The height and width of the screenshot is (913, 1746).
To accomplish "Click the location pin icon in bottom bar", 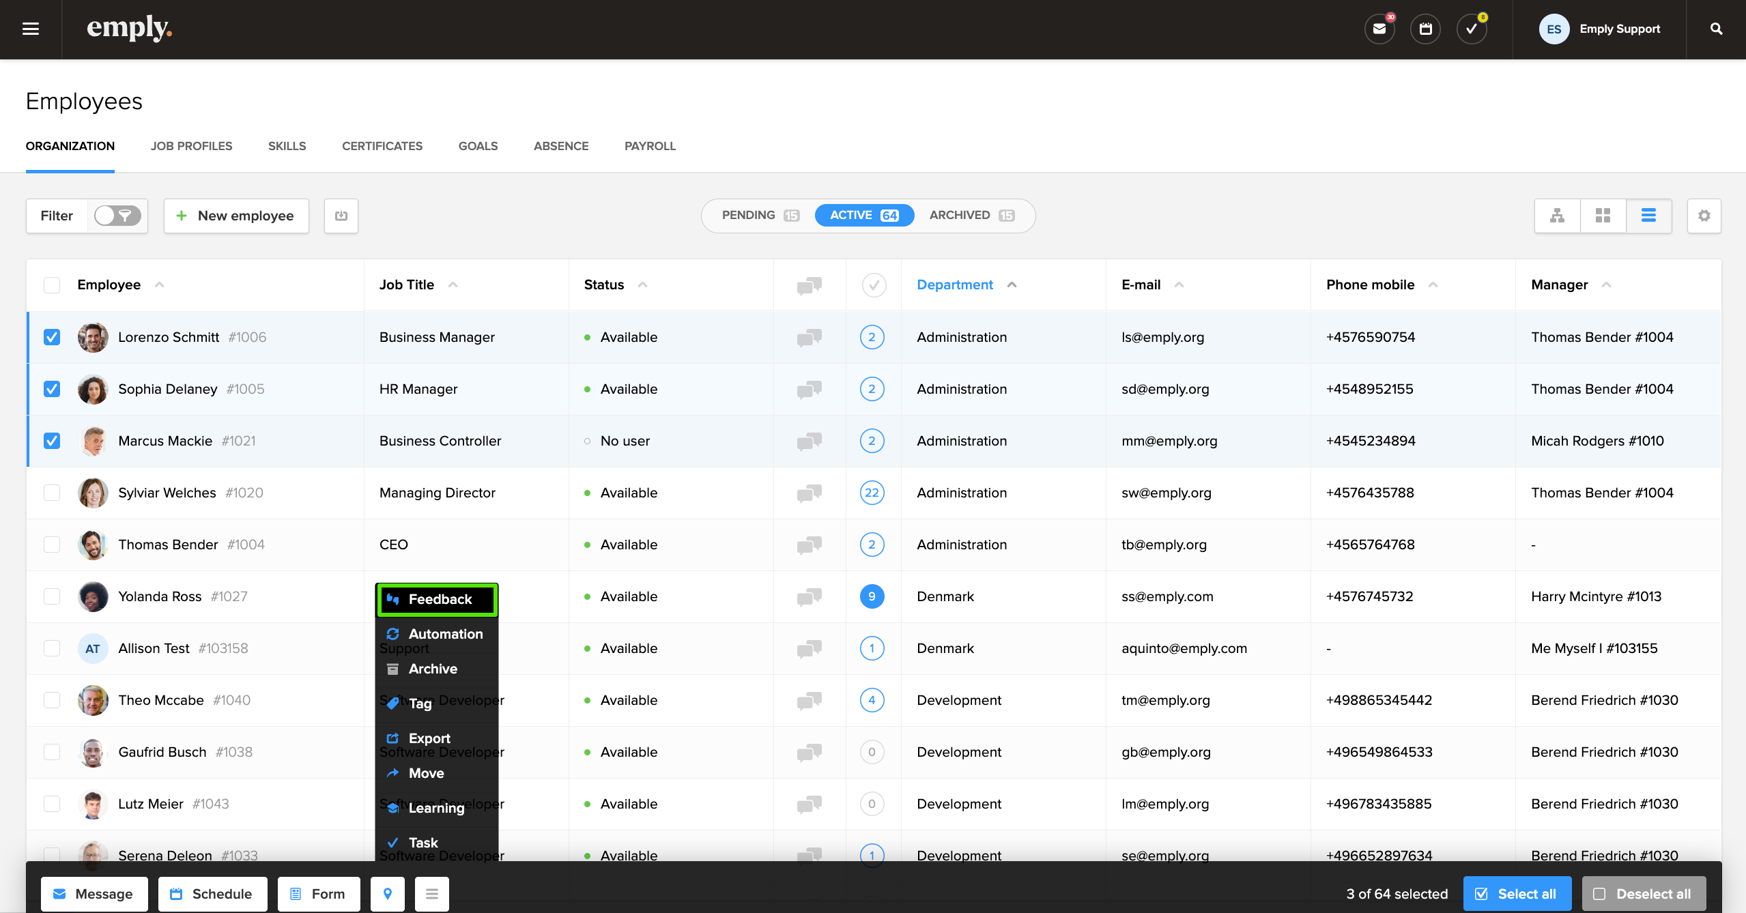I will pyautogui.click(x=387, y=893).
